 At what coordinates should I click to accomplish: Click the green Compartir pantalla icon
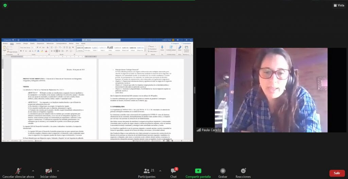click(198, 171)
